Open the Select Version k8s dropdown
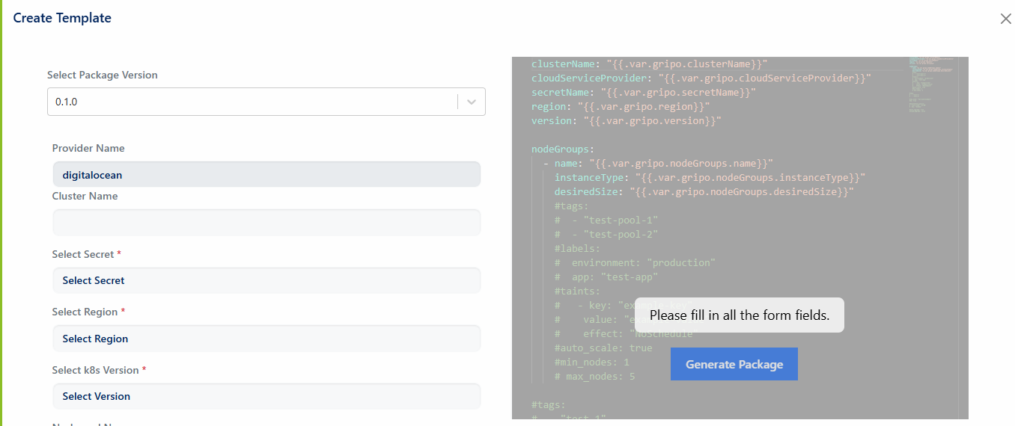The width and height of the screenshot is (1015, 426). (266, 396)
